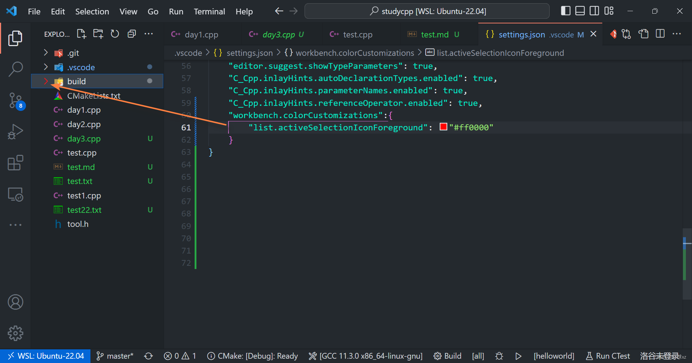Open day2.cpp from the file tree
692x363 pixels.
pos(97,124)
